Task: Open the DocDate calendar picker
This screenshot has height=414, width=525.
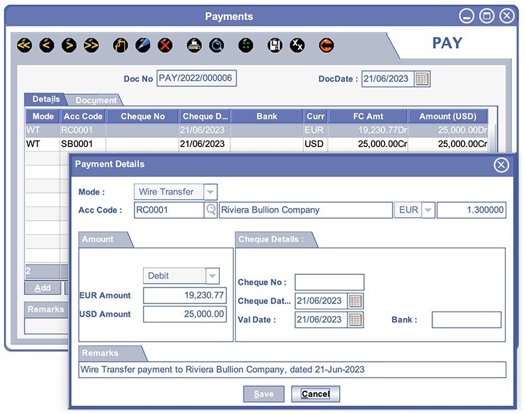Action: [422, 79]
